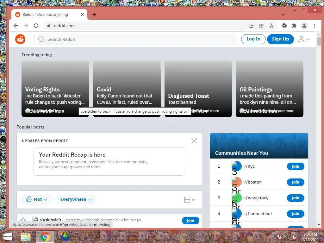Click the Chrome taskbar icon
The height and width of the screenshot is (243, 324).
click(x=45, y=237)
